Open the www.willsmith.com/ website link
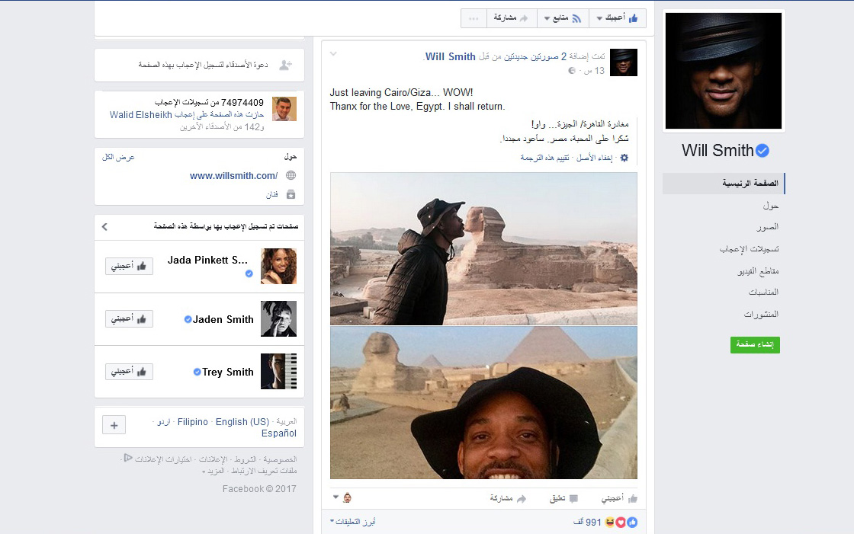854x534 pixels. pyautogui.click(x=233, y=176)
